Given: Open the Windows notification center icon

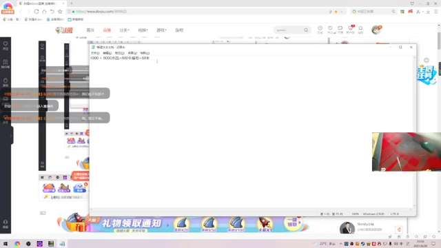Looking at the screenshot, I should (x=433, y=244).
